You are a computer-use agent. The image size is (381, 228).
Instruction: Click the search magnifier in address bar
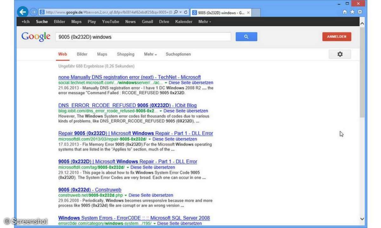[x=176, y=12]
